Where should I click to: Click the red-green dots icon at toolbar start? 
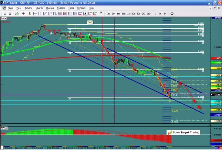tap(3, 14)
